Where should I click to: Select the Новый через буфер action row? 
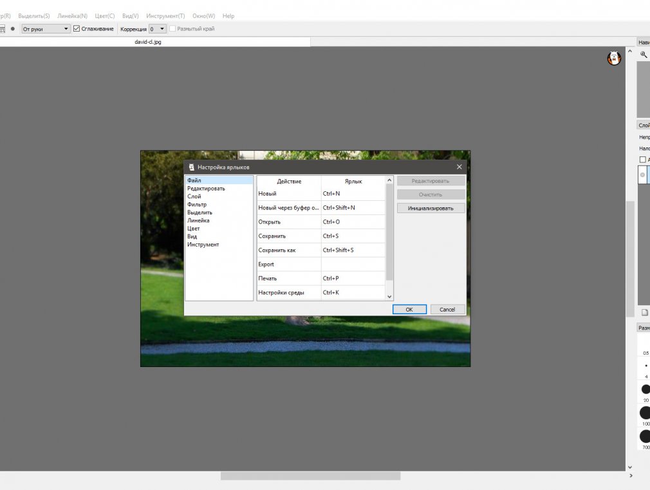point(321,207)
